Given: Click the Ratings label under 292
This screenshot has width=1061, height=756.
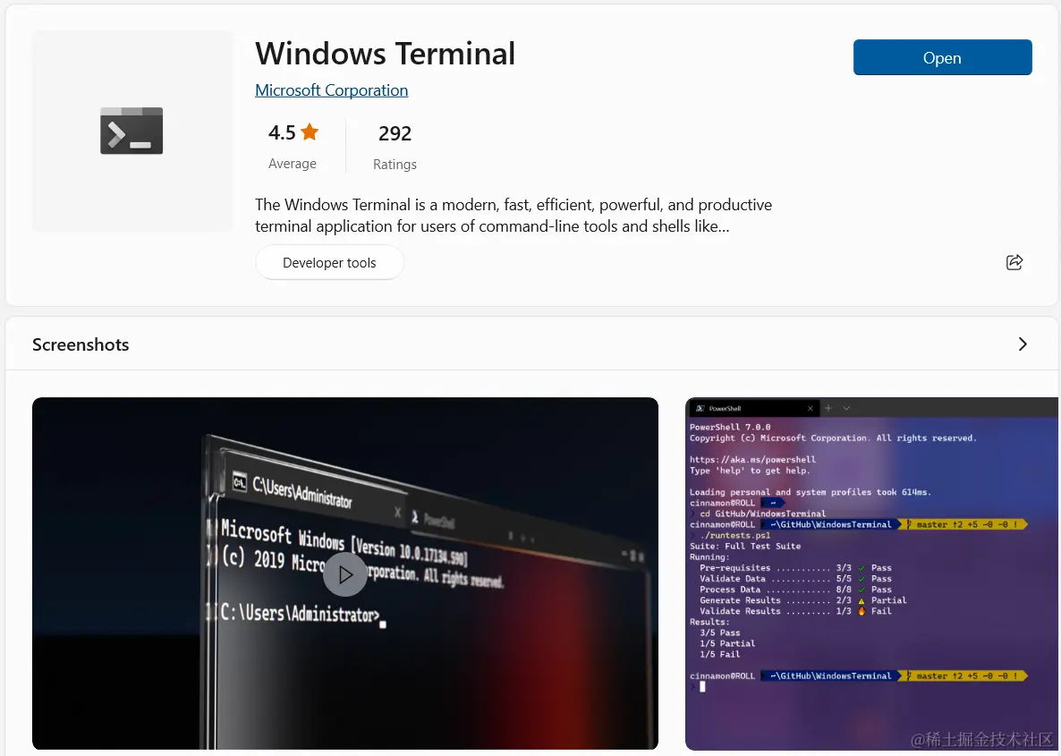Looking at the screenshot, I should click(395, 165).
